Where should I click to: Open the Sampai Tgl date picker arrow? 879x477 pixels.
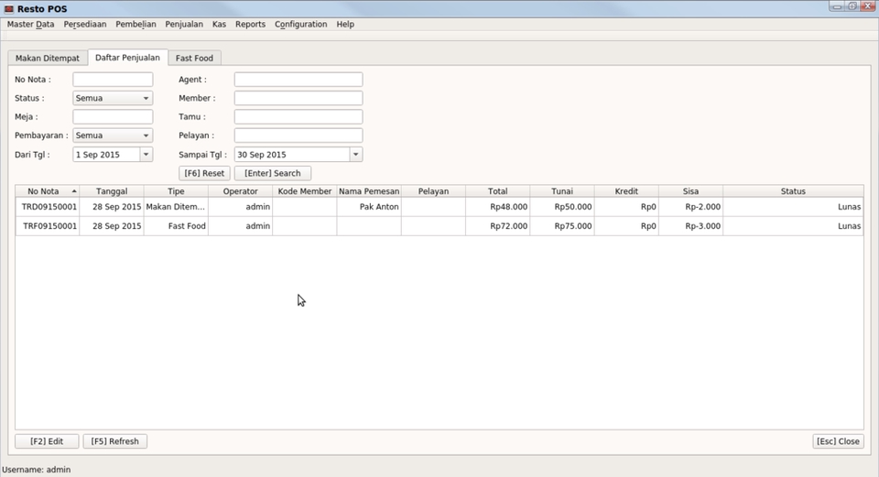355,155
